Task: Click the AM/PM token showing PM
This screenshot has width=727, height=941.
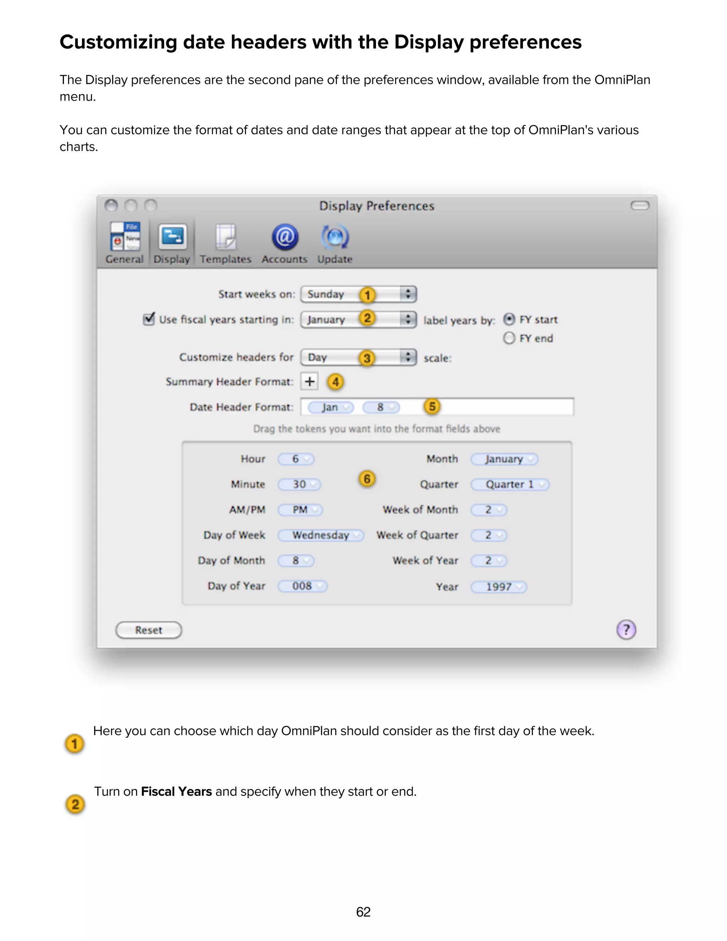Action: (300, 510)
